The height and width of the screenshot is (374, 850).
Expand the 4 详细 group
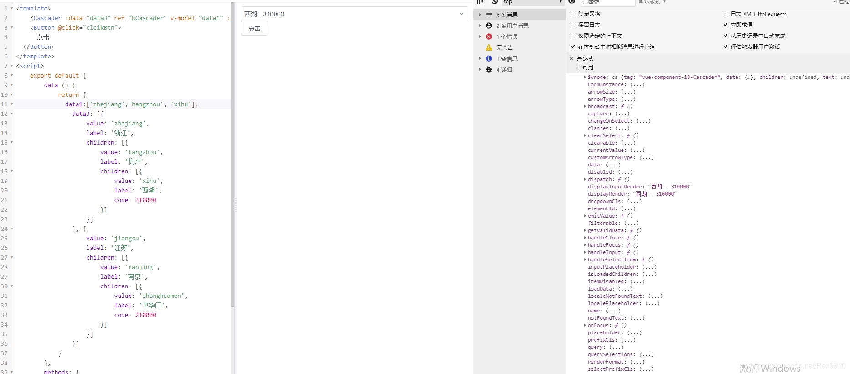point(480,69)
